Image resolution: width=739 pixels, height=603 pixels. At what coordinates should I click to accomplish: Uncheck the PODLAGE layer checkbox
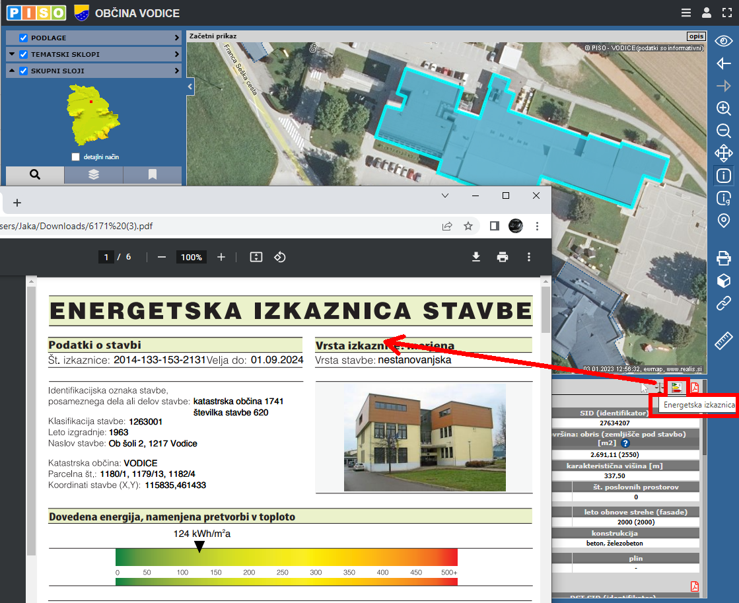pos(24,38)
